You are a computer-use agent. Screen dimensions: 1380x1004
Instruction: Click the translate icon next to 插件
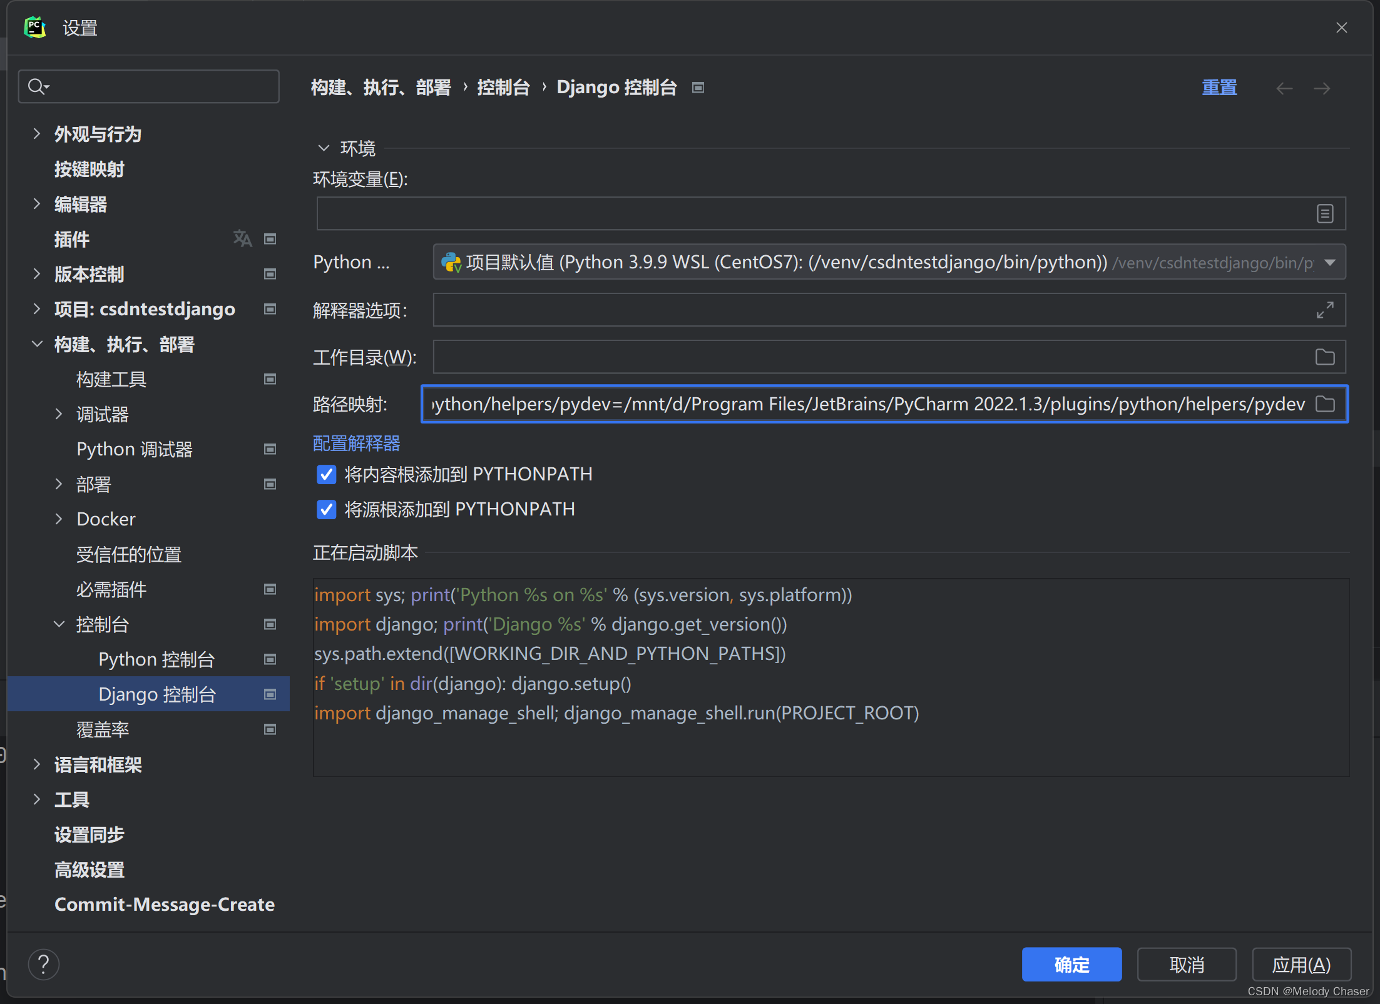(242, 239)
